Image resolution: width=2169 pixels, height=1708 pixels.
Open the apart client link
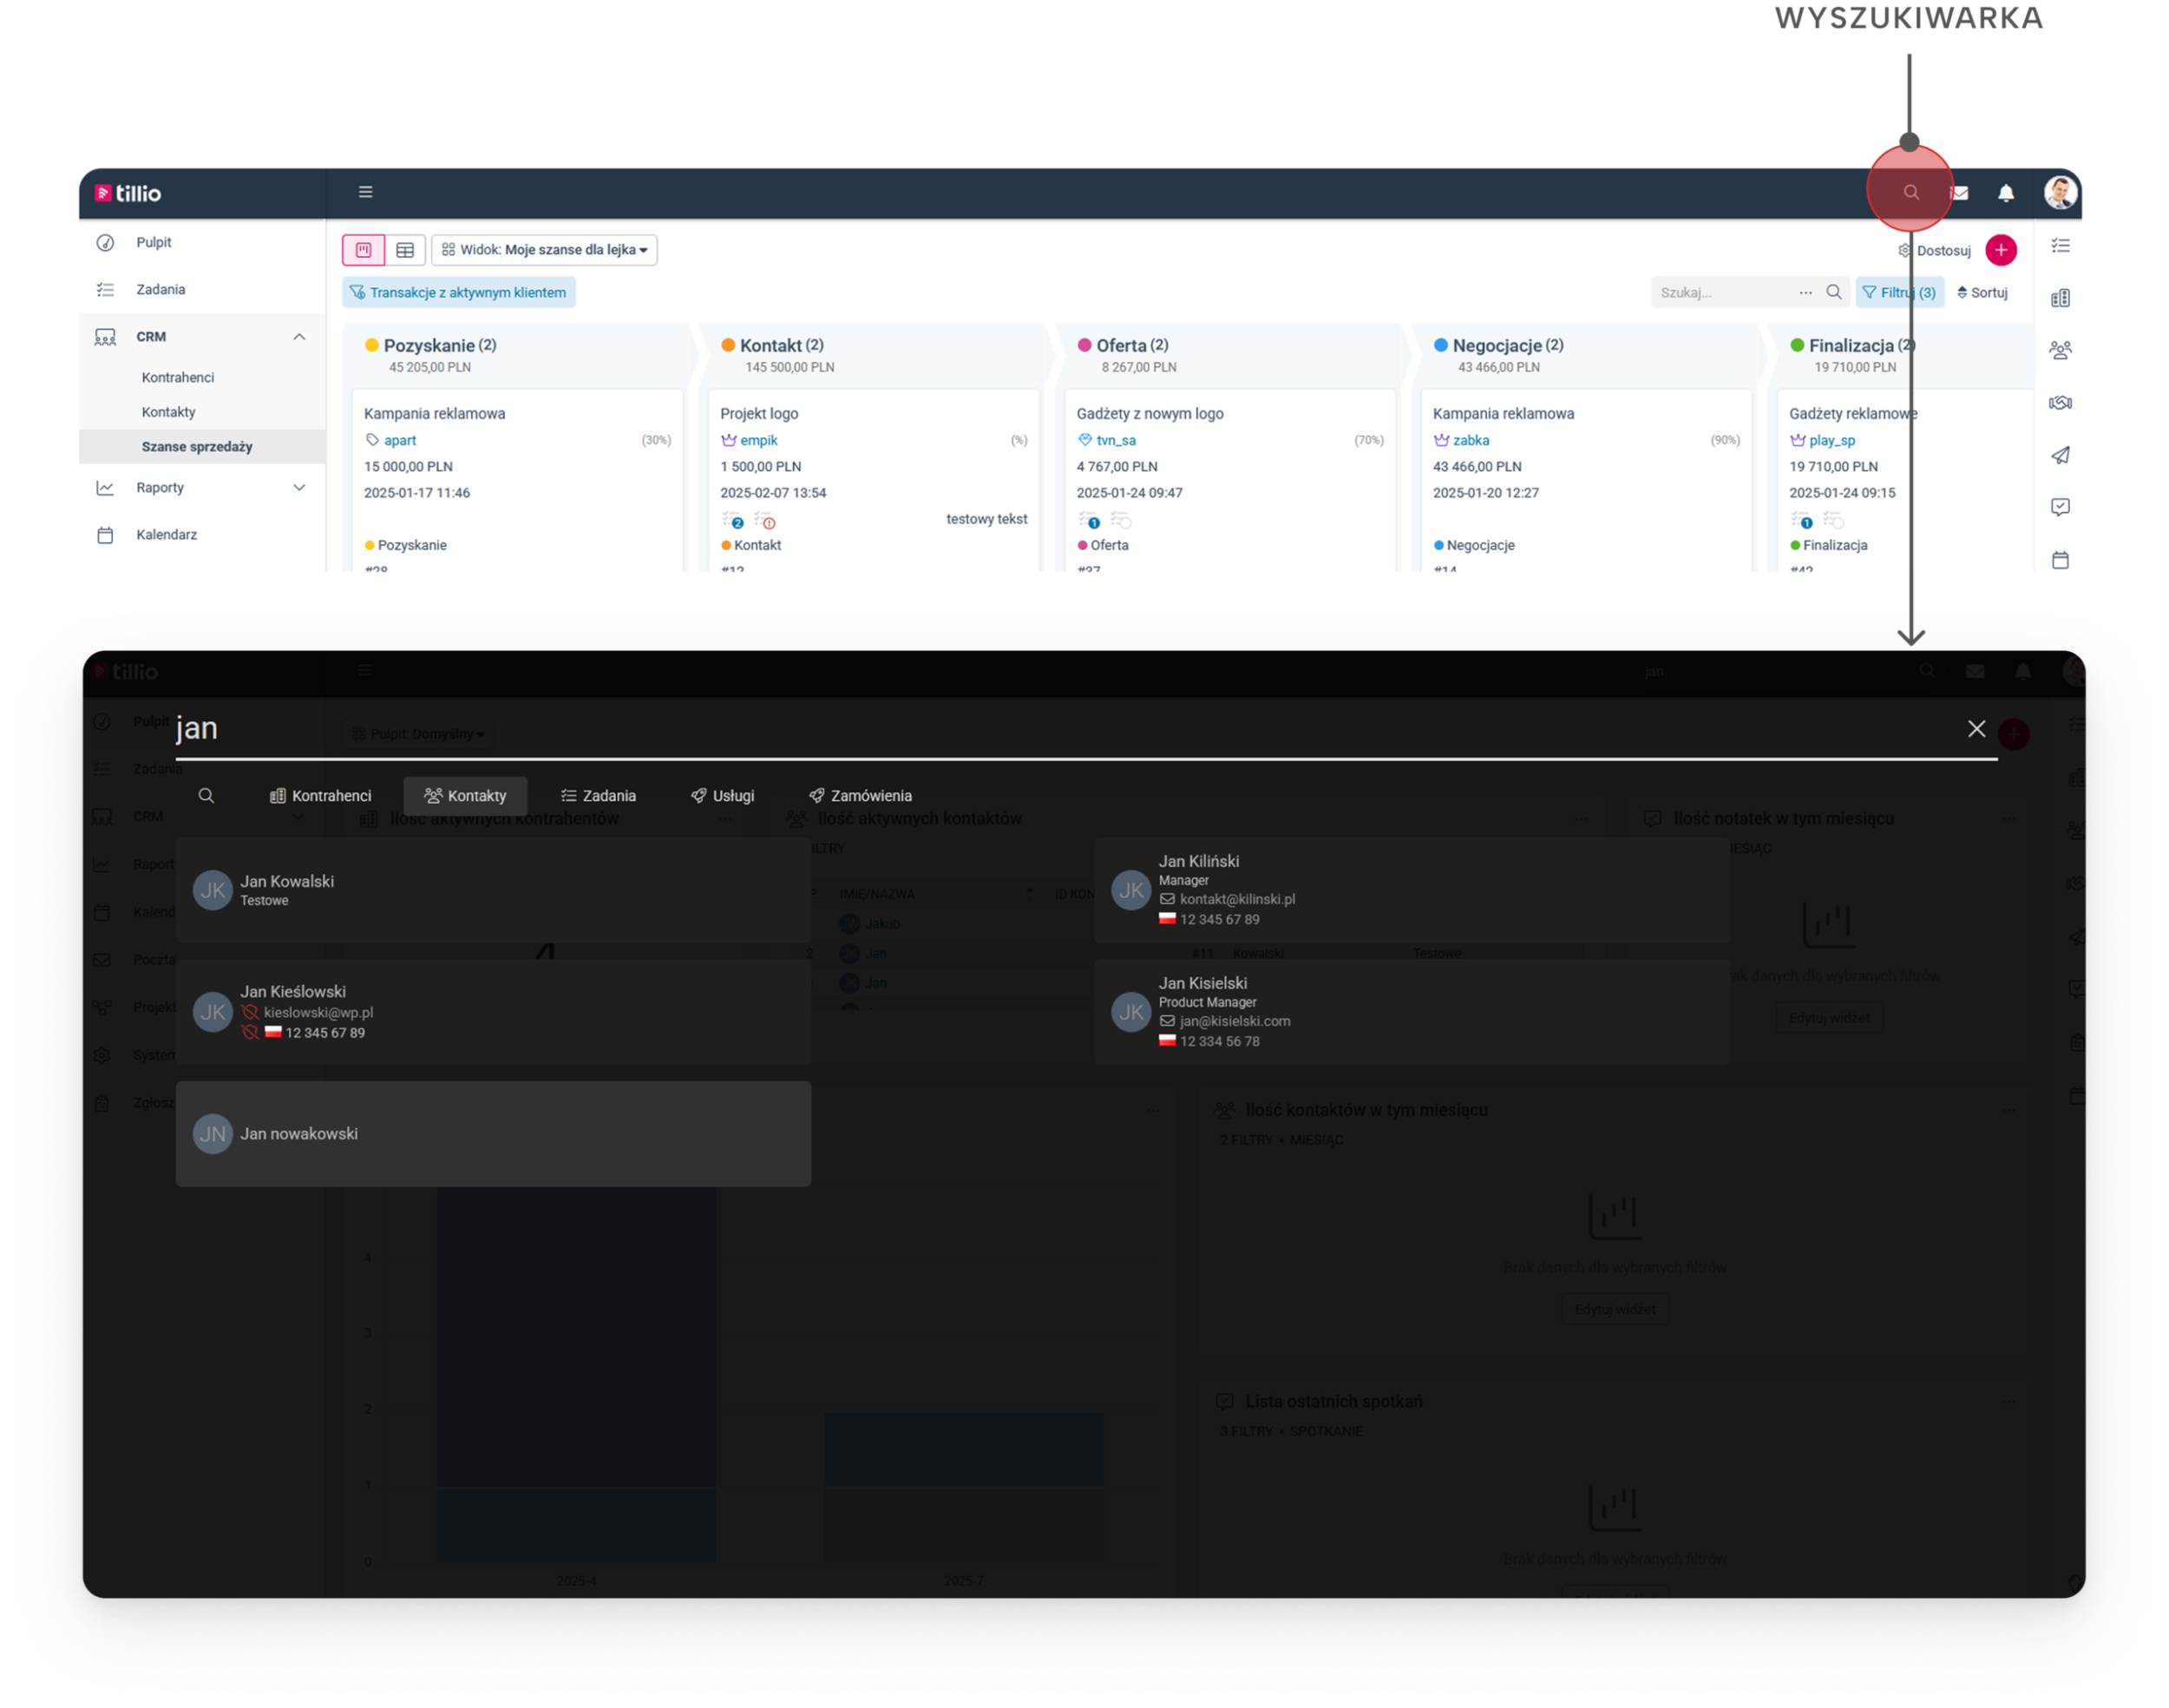point(400,440)
